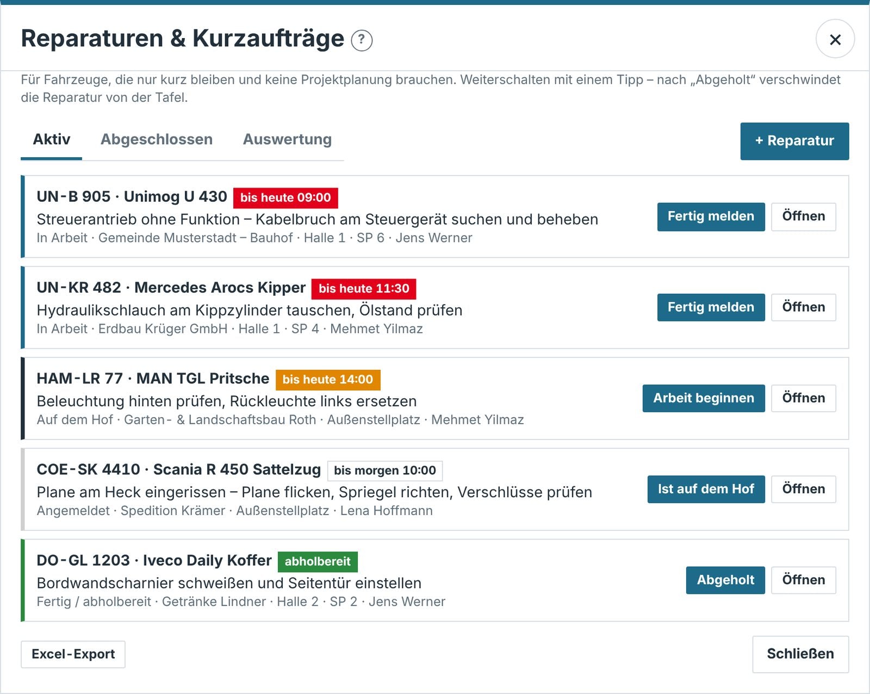Screen dimensions: 870x694
Task: Click the Getränke Lindner status line
Action: tap(241, 602)
